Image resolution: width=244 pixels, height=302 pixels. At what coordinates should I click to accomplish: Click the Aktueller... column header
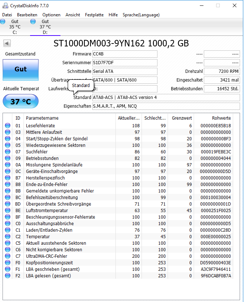tap(129, 118)
